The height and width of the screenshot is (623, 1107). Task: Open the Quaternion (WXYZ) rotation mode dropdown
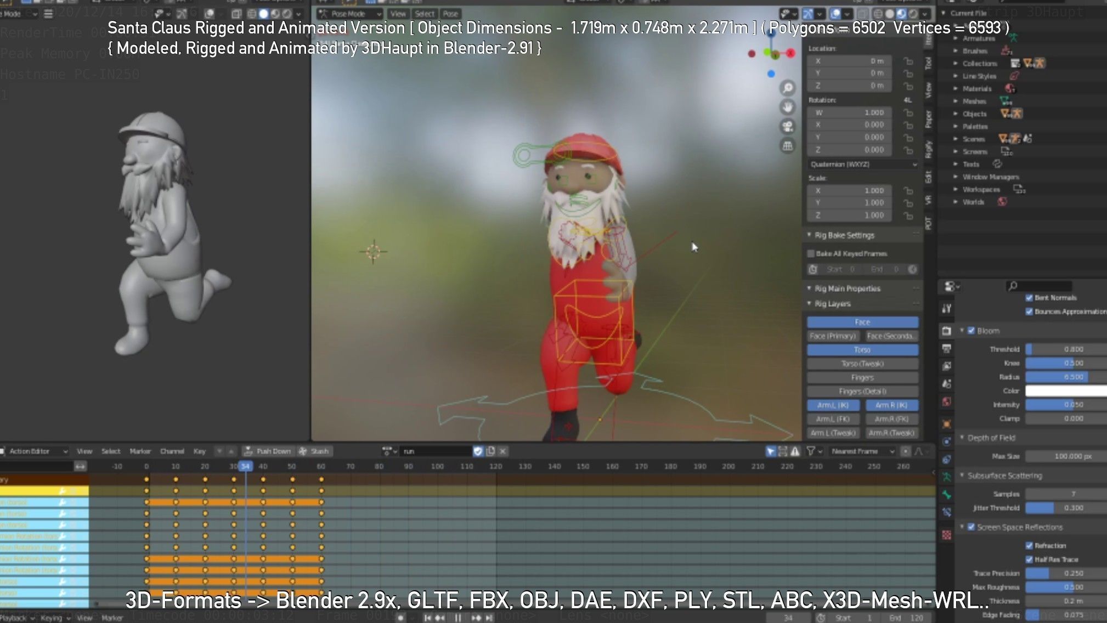coord(863,164)
